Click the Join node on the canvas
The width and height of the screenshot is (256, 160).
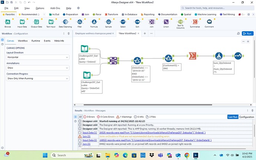(113, 61)
